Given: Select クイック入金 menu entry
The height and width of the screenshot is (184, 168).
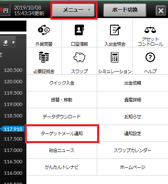Looking at the screenshot, I should pyautogui.click(x=62, y=83).
